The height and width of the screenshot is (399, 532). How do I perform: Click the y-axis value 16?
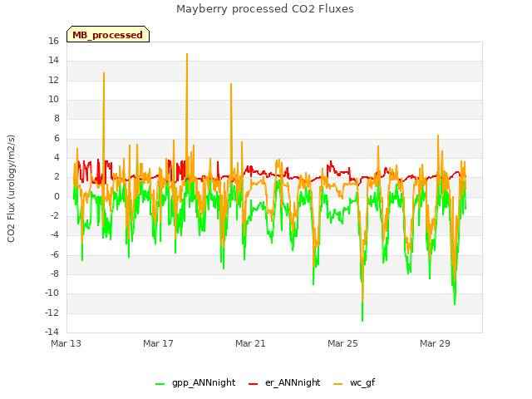click(x=53, y=42)
